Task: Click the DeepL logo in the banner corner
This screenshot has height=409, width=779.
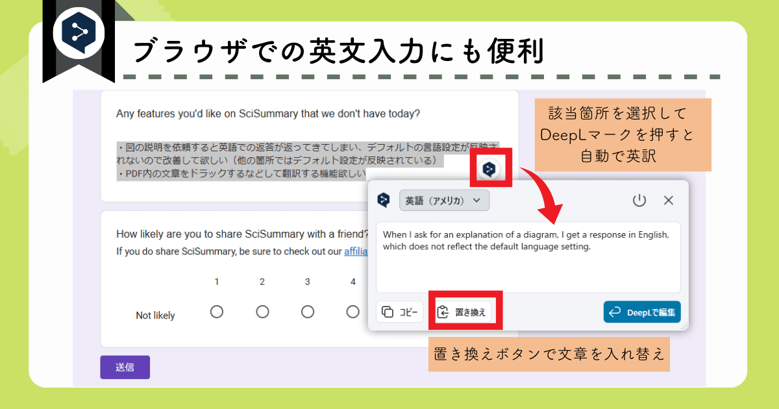Action: (x=79, y=34)
